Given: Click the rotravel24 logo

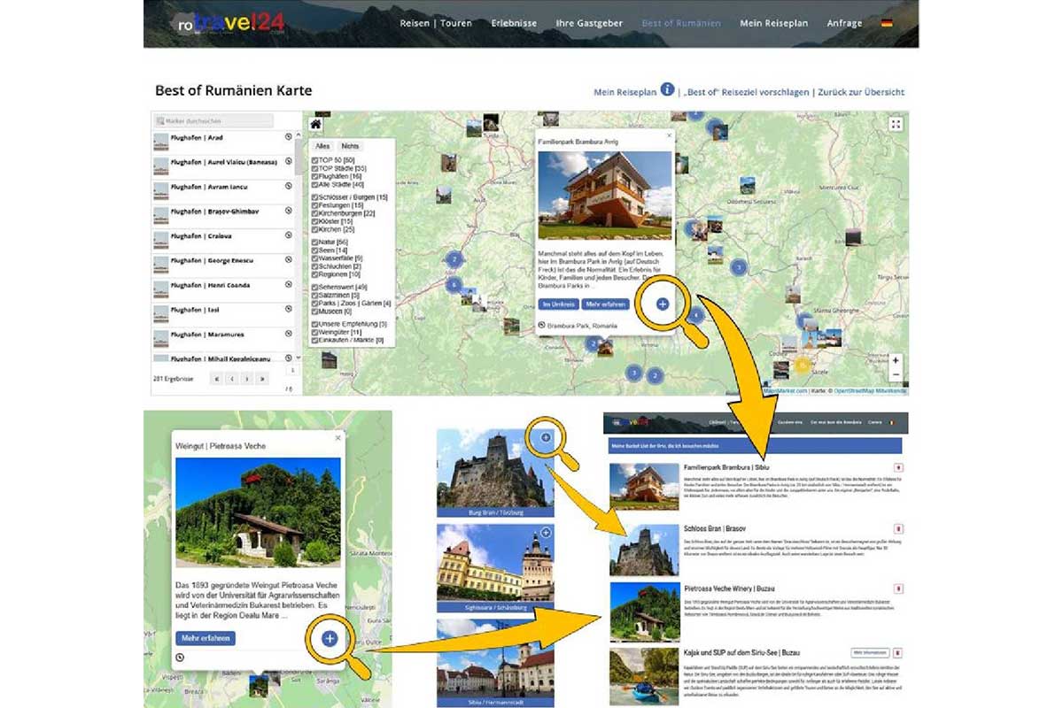Looking at the screenshot, I should tap(229, 23).
